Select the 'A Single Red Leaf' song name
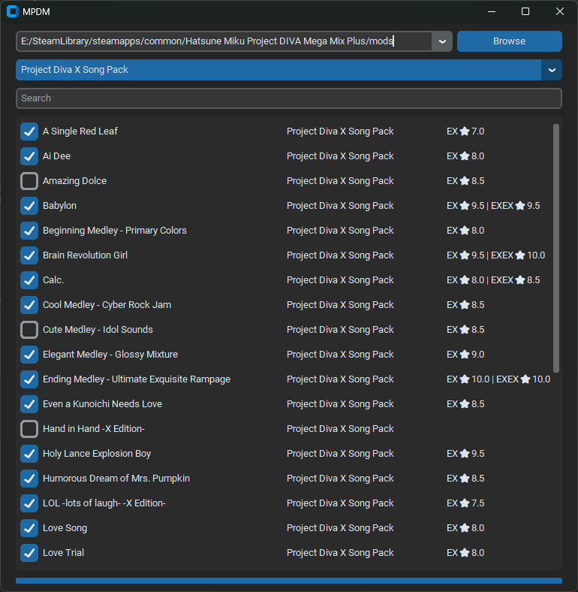This screenshot has height=592, width=578. point(80,131)
